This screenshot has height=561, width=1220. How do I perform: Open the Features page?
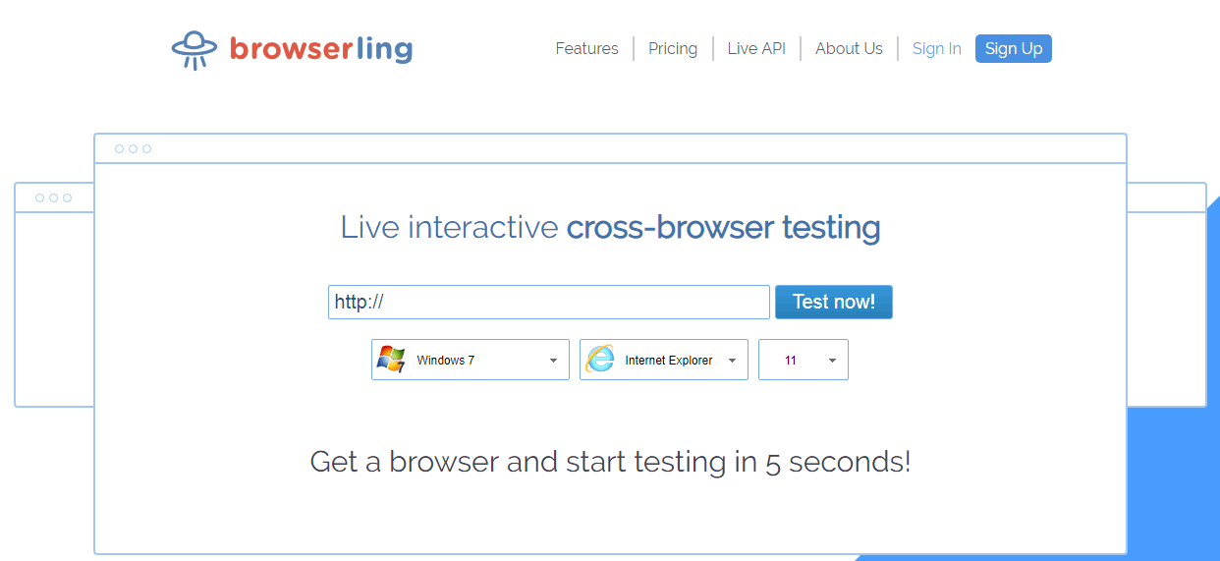pos(586,48)
